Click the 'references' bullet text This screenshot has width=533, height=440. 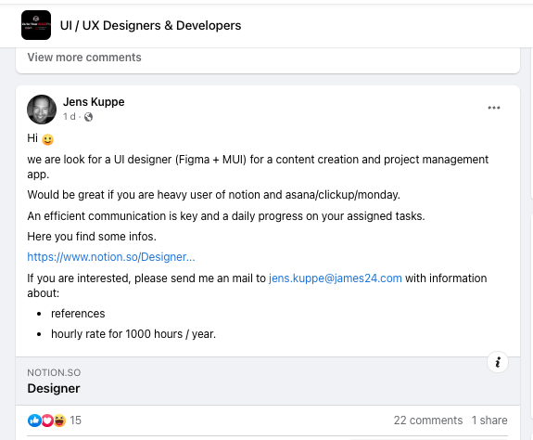pyautogui.click(x=78, y=314)
